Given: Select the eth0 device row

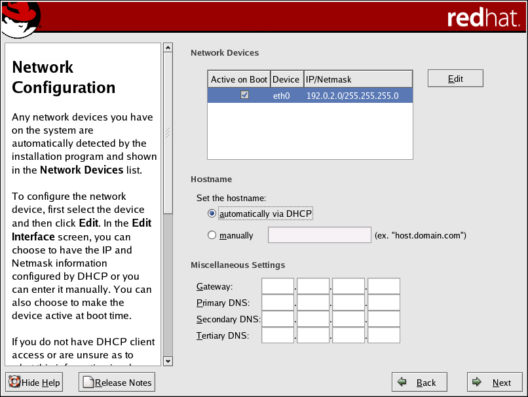Looking at the screenshot, I should click(x=352, y=96).
